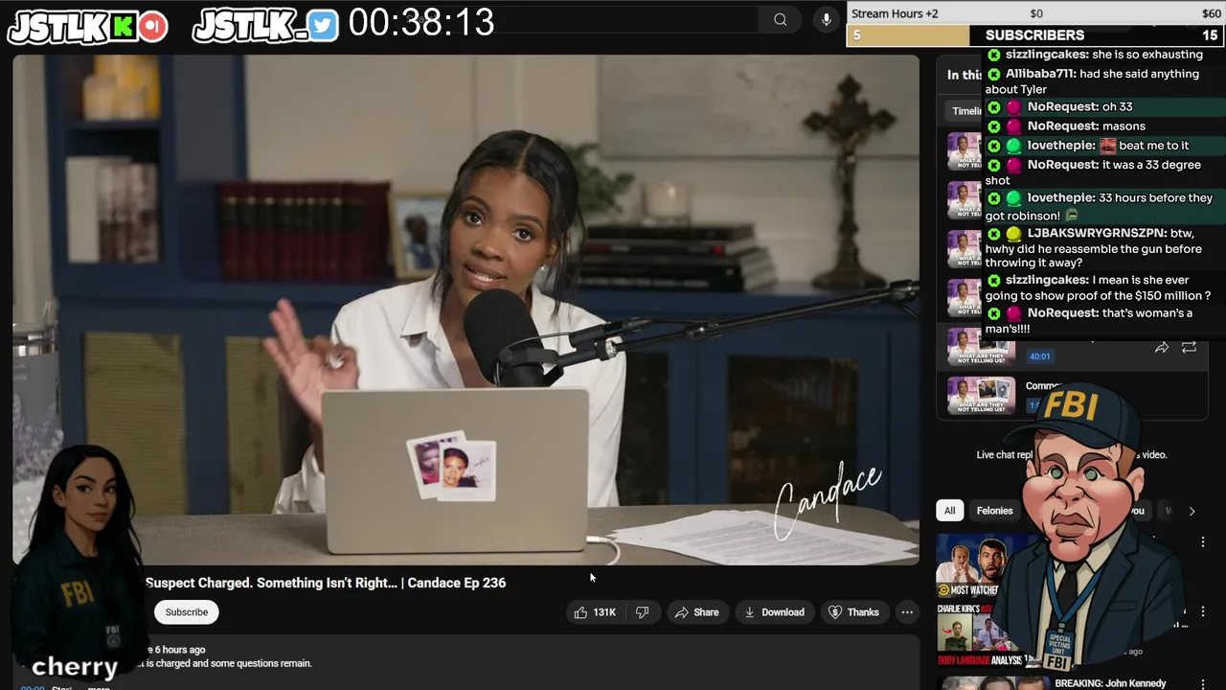Open options for Body Language Analysis video
The image size is (1226, 690).
pos(1202,611)
